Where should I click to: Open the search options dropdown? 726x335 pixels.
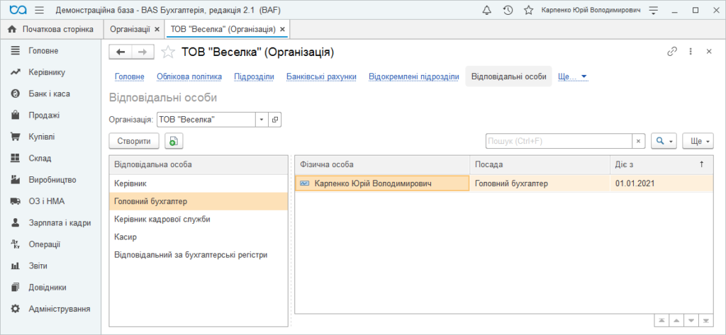click(664, 142)
